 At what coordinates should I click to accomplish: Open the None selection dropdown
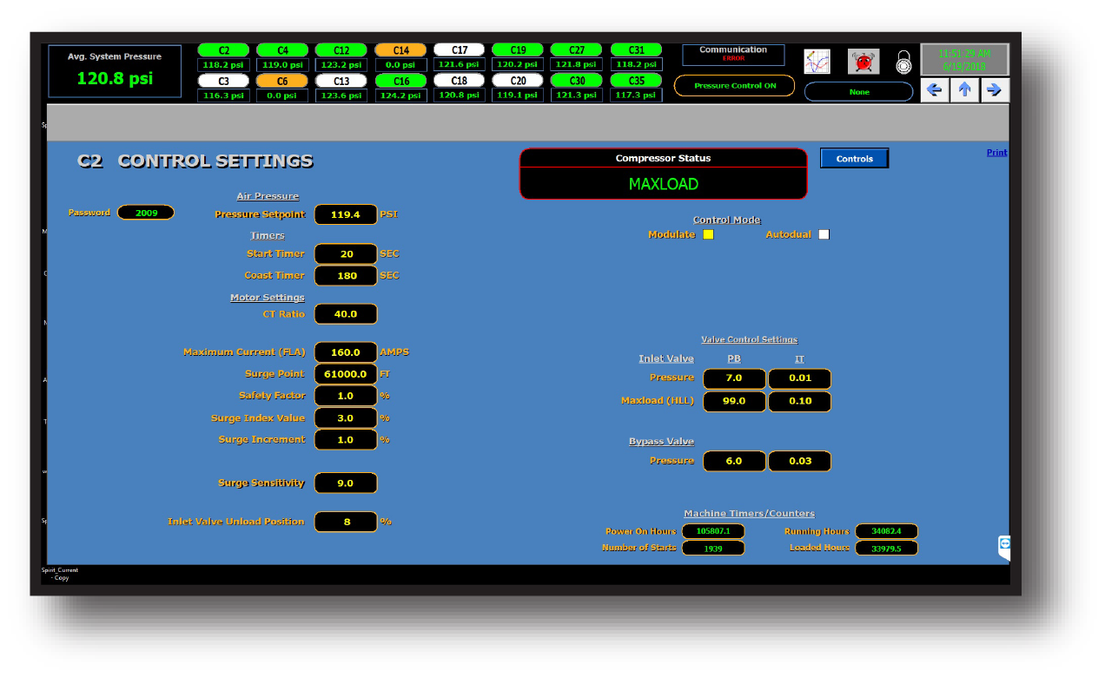(858, 90)
